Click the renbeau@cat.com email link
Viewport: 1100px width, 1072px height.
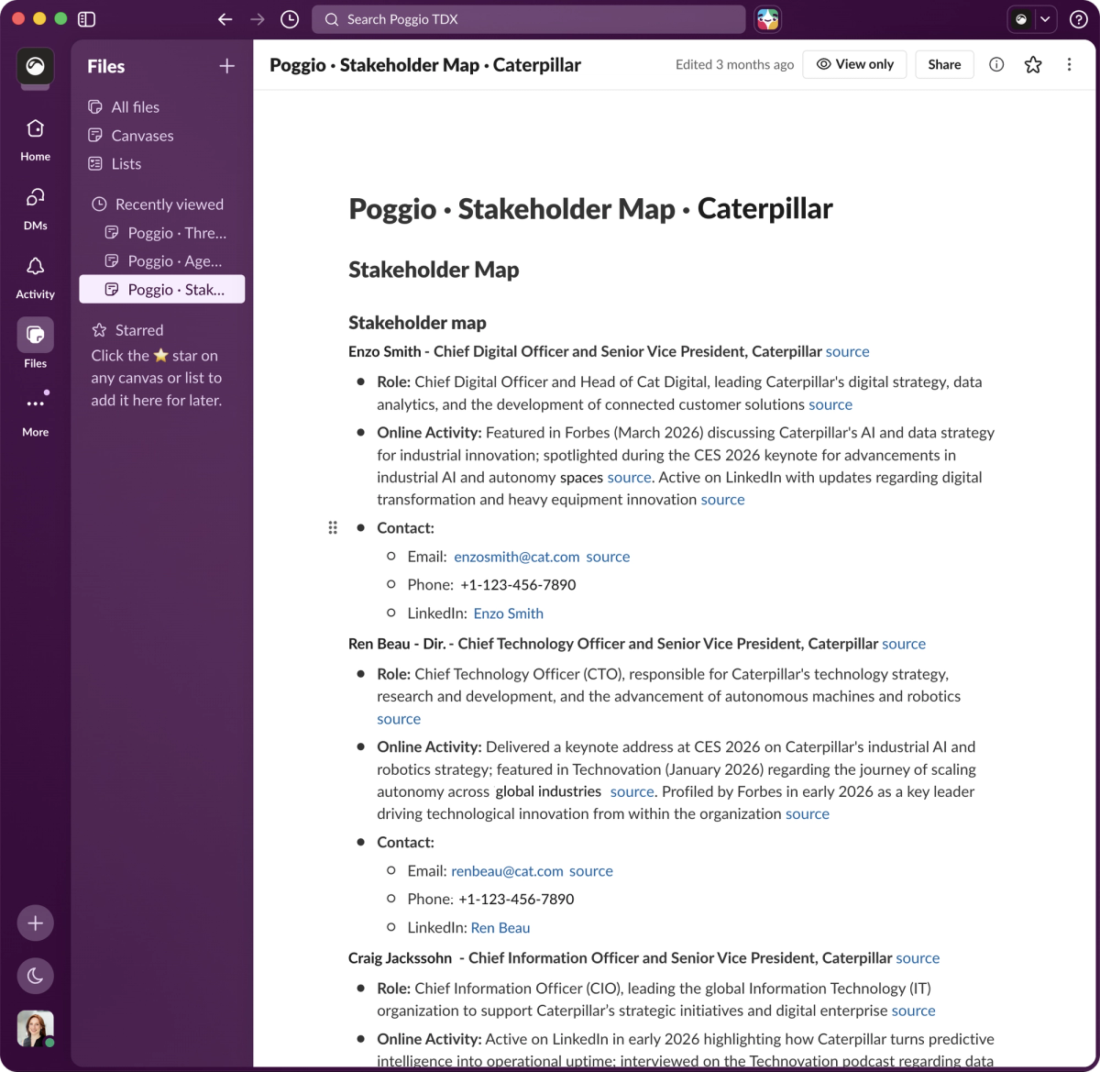507,871
